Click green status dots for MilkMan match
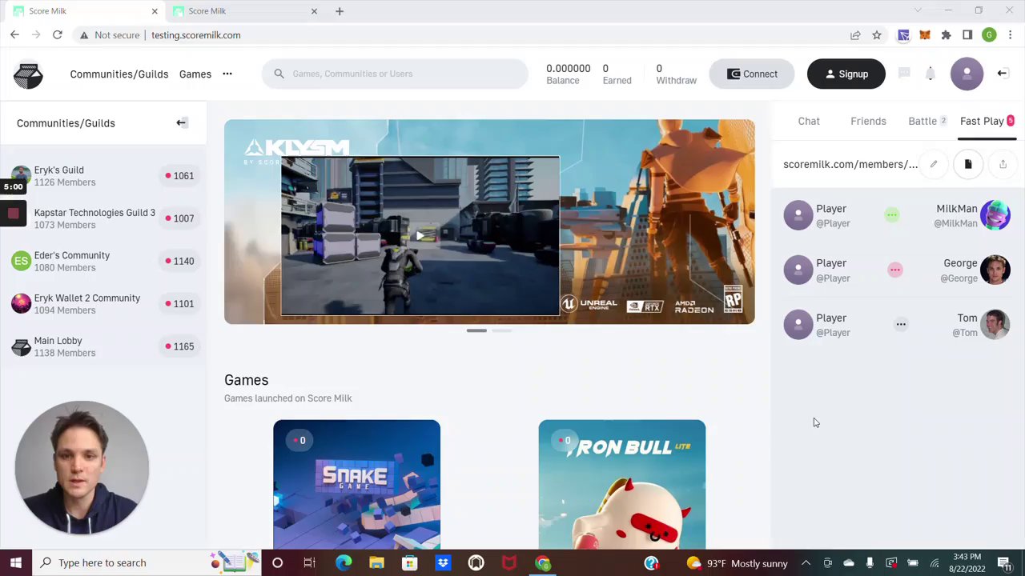 click(892, 214)
